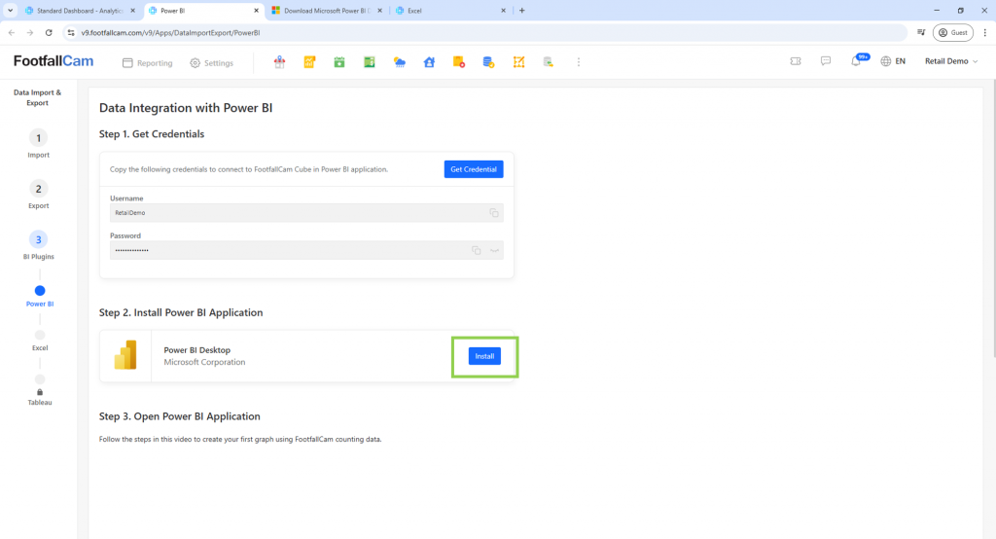Open notifications bell with 99+ badge

(857, 60)
